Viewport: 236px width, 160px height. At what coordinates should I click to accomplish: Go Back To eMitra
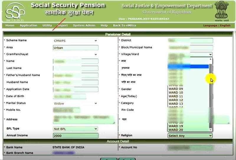click(x=124, y=25)
